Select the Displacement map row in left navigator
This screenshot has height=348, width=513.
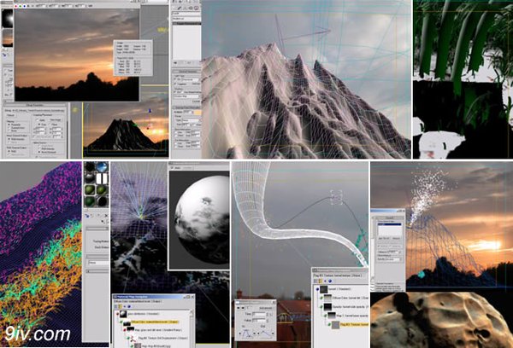[x=157, y=339]
